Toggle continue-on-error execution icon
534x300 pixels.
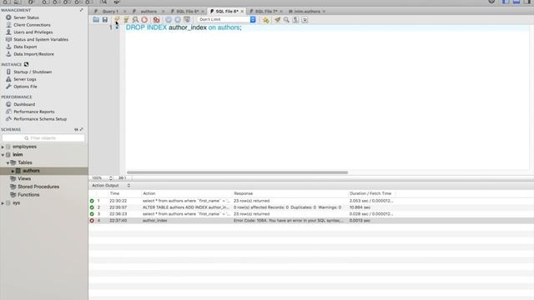[156, 20]
